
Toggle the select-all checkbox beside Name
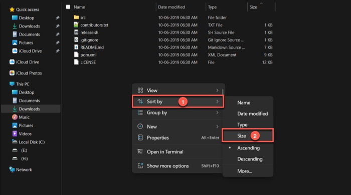tap(68, 7)
